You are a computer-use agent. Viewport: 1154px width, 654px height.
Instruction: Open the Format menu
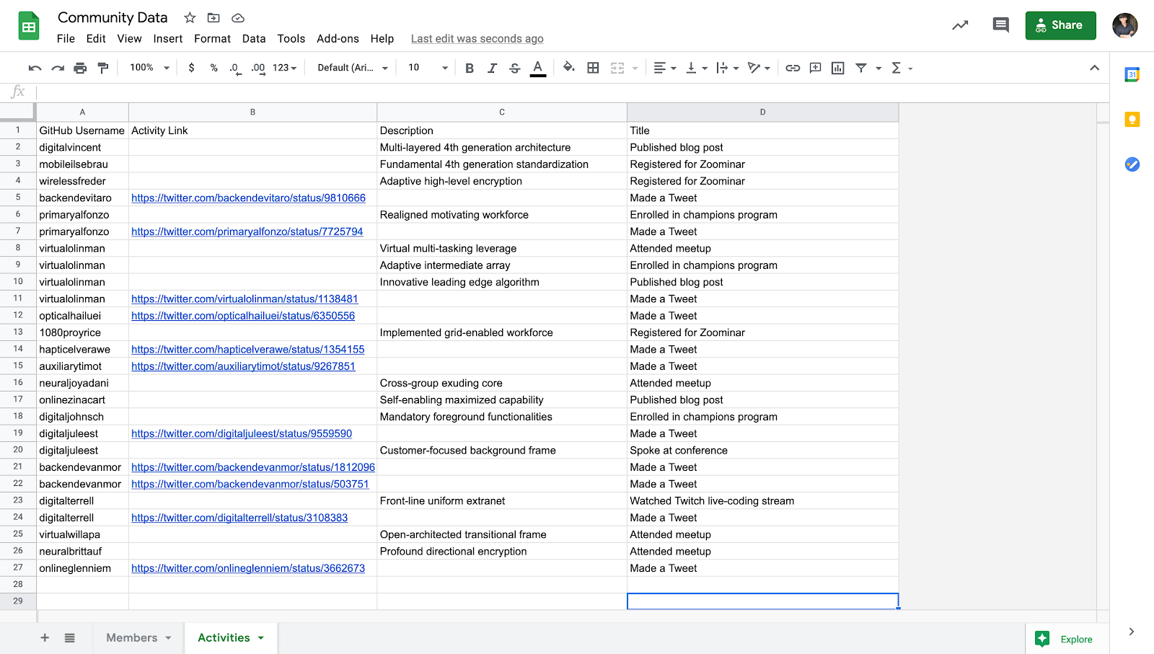(212, 38)
